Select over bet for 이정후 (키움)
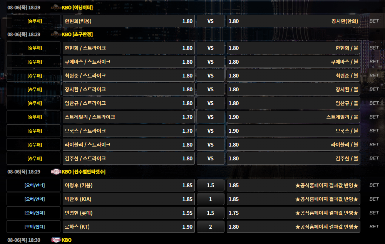The image size is (385, 244). [x=129, y=185]
